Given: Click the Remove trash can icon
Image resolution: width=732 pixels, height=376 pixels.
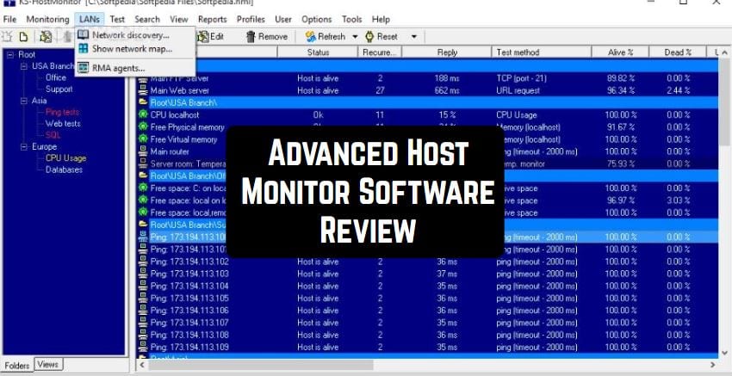Looking at the screenshot, I should [x=251, y=37].
